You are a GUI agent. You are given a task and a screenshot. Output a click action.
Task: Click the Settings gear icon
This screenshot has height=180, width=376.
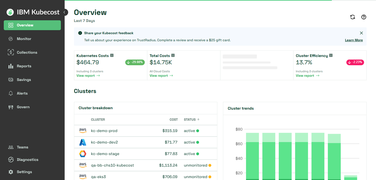(11, 172)
